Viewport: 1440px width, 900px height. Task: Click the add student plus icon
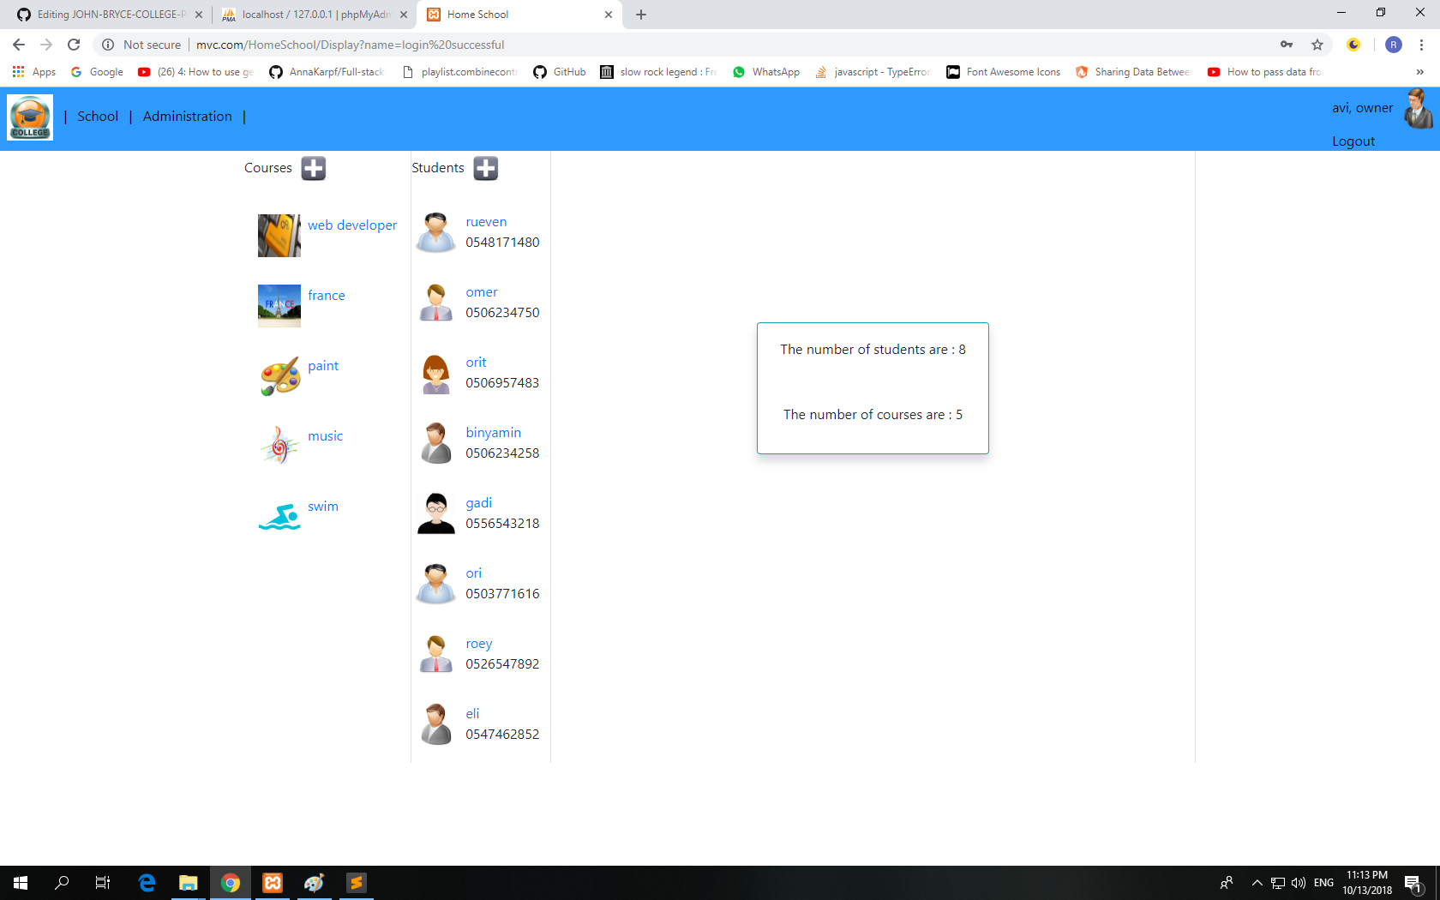486,168
